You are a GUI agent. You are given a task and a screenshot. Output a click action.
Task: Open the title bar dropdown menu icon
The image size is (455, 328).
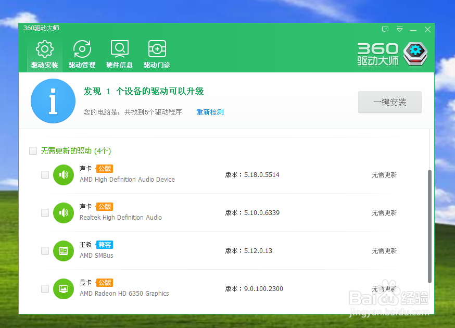pyautogui.click(x=400, y=29)
